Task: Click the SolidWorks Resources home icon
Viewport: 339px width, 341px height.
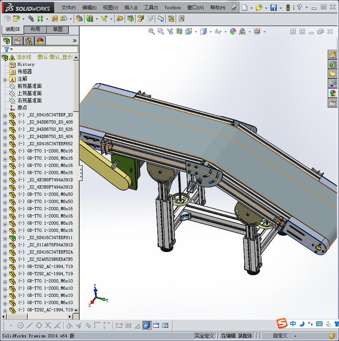Action: click(x=333, y=55)
